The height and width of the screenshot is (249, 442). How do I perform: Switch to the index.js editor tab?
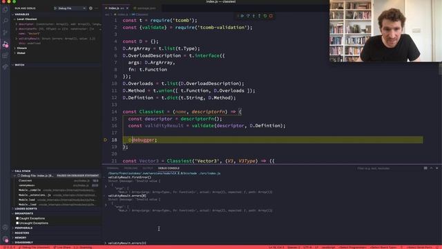[x=117, y=8]
